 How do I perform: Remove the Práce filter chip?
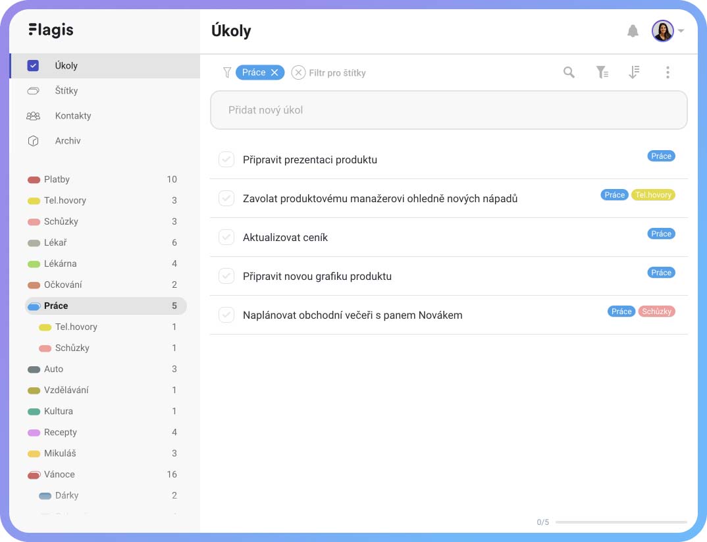[x=274, y=72]
